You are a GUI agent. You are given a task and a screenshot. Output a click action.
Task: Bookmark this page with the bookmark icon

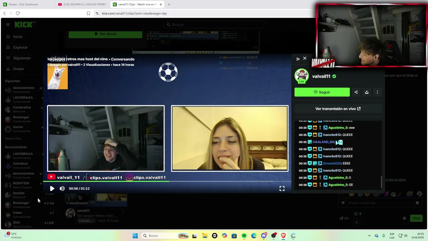[x=88, y=13]
